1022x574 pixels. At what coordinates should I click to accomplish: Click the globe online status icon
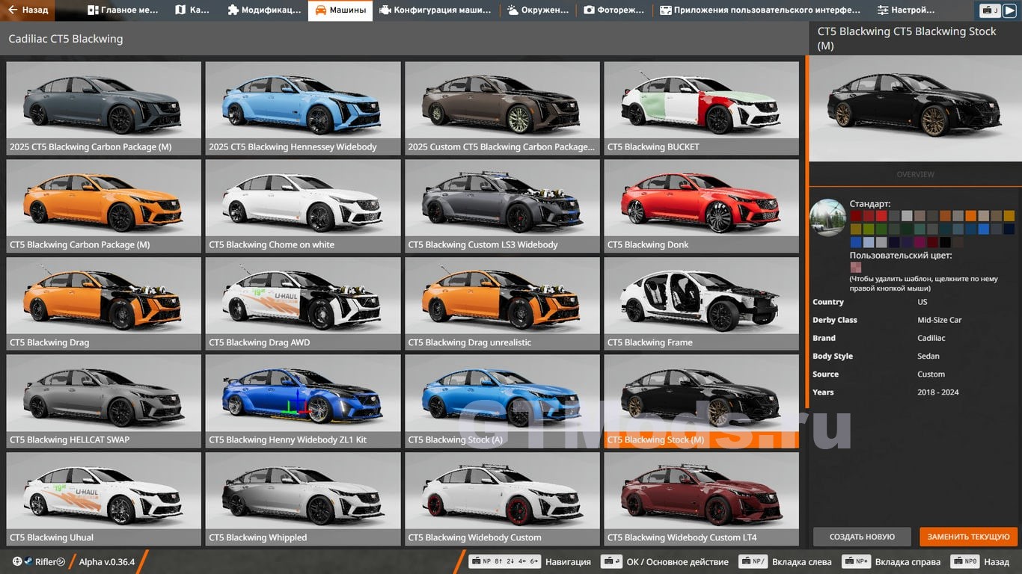[17, 562]
